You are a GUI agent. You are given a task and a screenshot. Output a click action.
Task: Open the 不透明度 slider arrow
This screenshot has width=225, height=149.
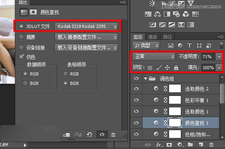[x=219, y=57]
